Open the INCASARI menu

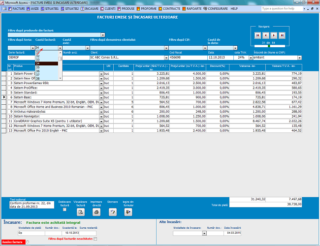[90, 8]
